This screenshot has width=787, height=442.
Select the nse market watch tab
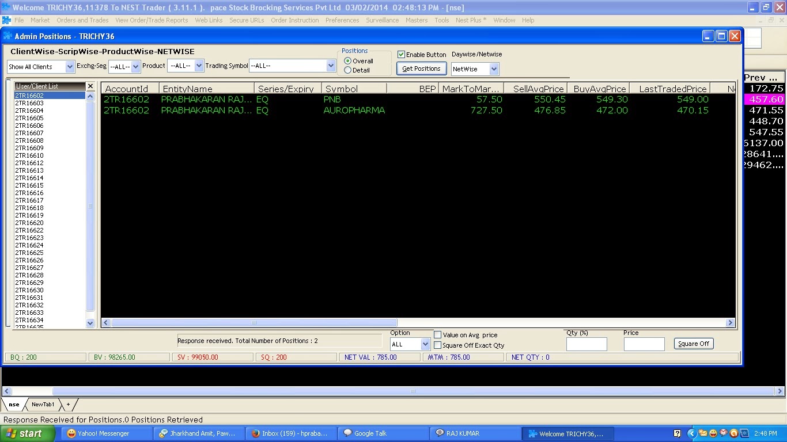coord(14,405)
